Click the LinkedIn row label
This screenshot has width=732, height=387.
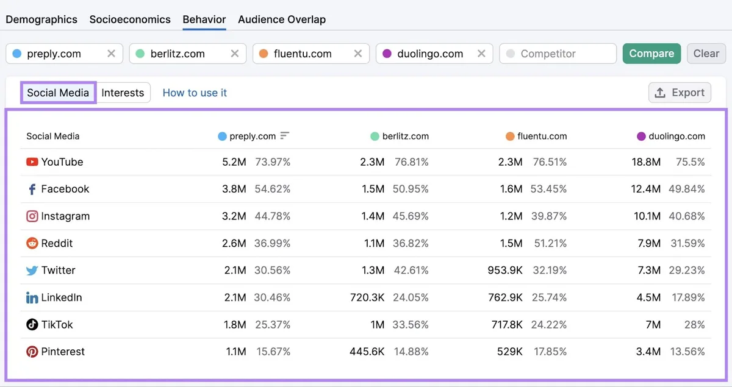(62, 297)
